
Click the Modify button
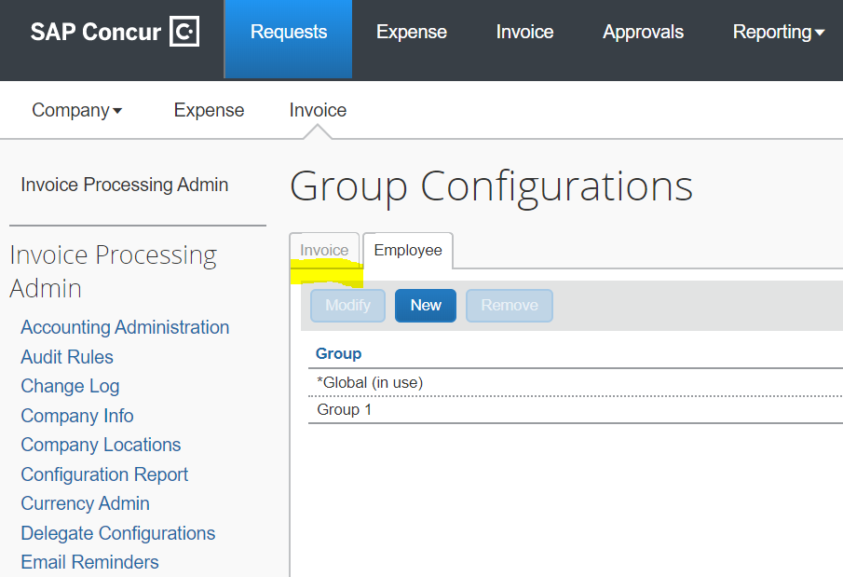pyautogui.click(x=347, y=306)
